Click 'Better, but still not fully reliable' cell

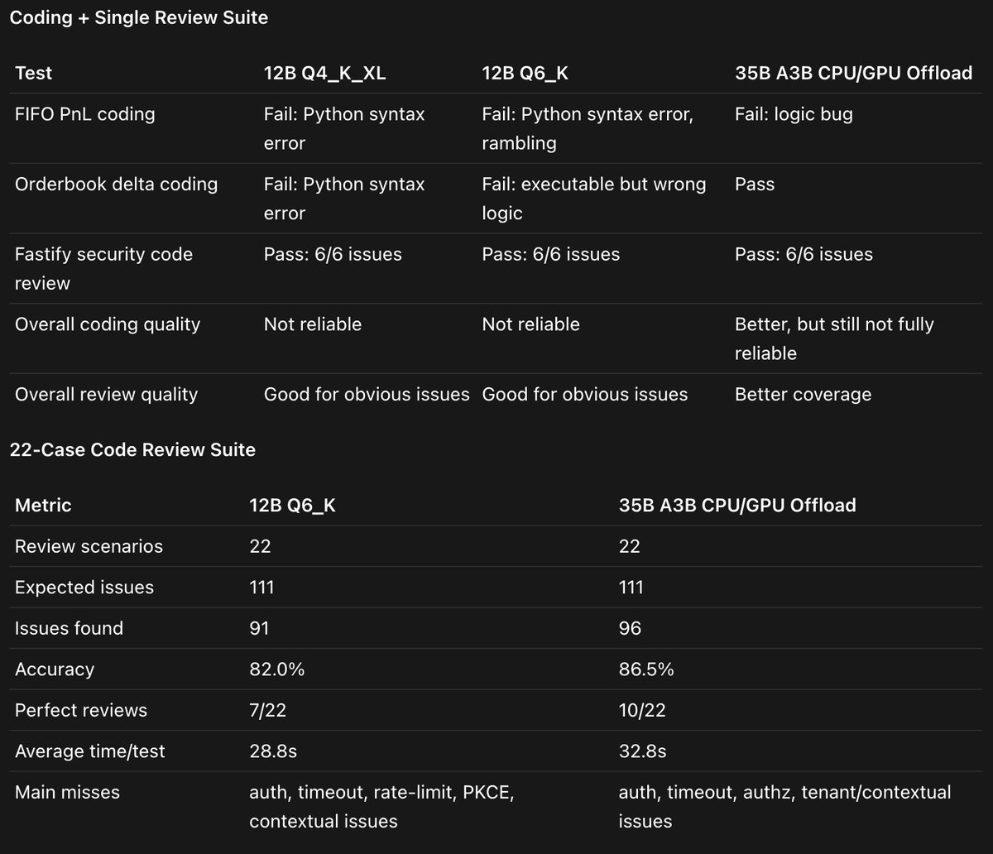tap(834, 338)
